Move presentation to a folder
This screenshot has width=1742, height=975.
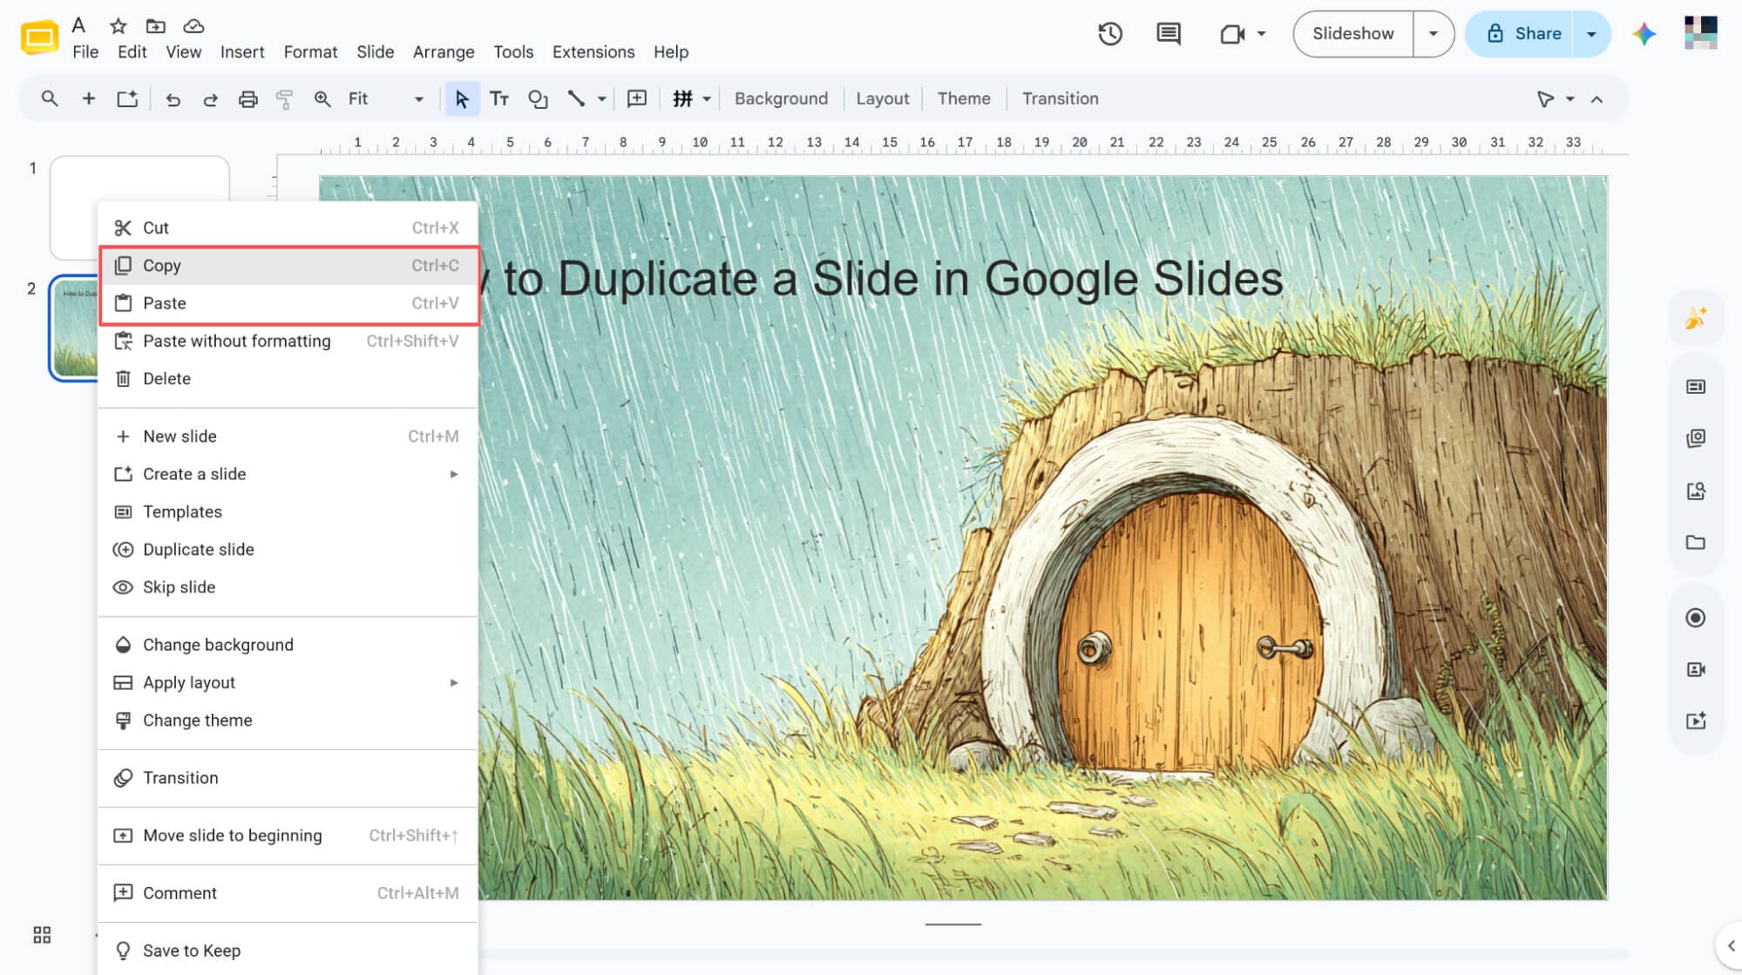(x=156, y=25)
